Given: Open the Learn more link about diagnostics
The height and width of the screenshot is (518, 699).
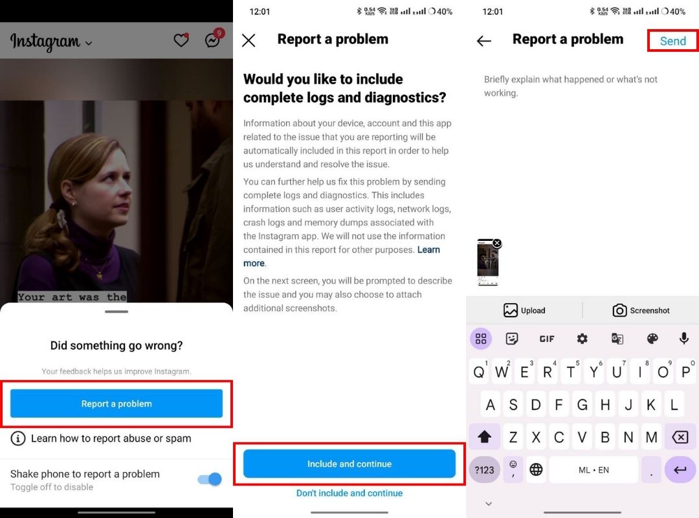Looking at the screenshot, I should tap(342, 256).
